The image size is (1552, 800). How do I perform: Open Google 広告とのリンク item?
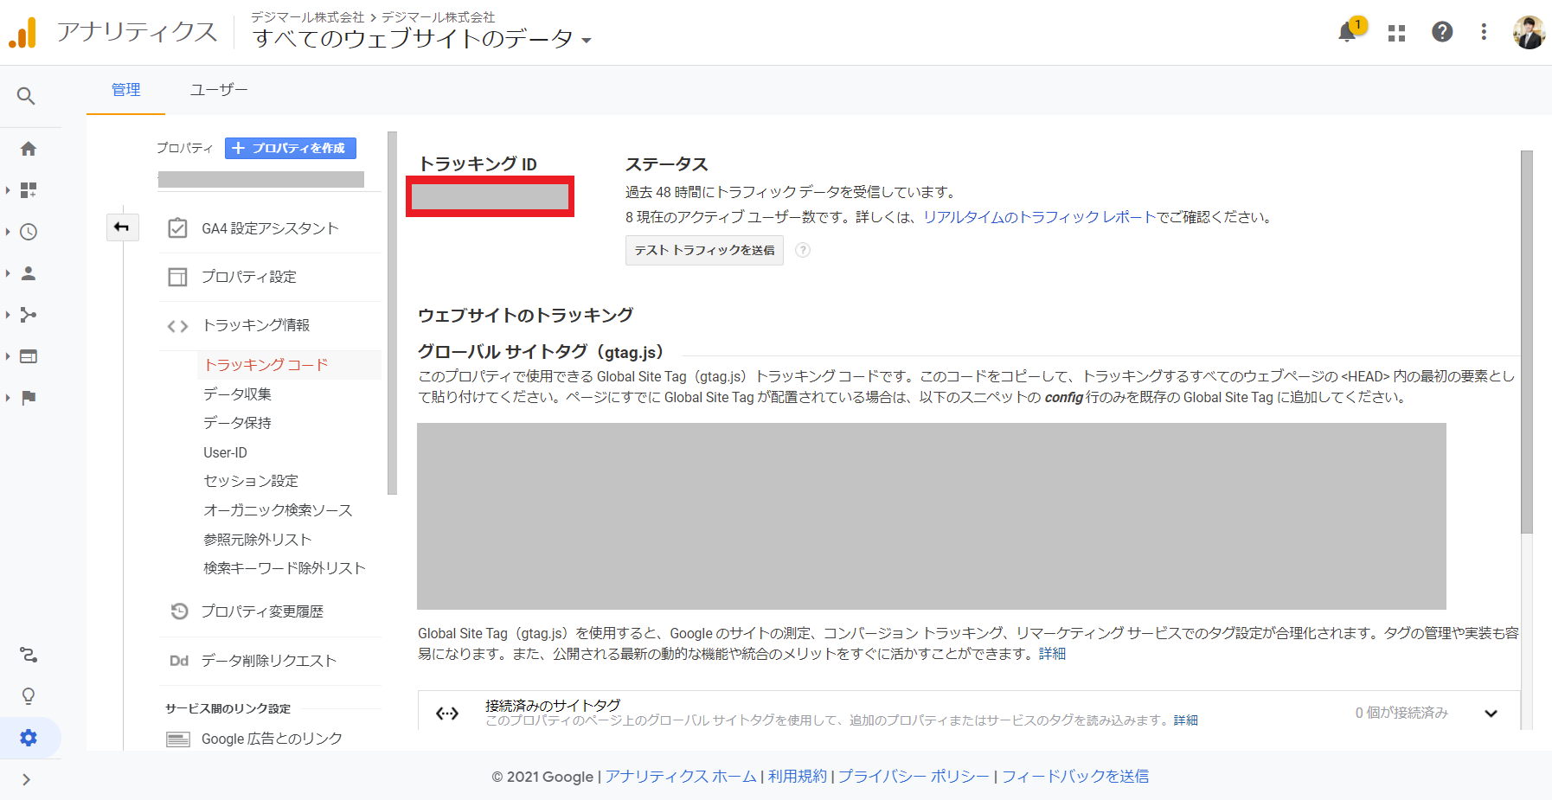270,739
